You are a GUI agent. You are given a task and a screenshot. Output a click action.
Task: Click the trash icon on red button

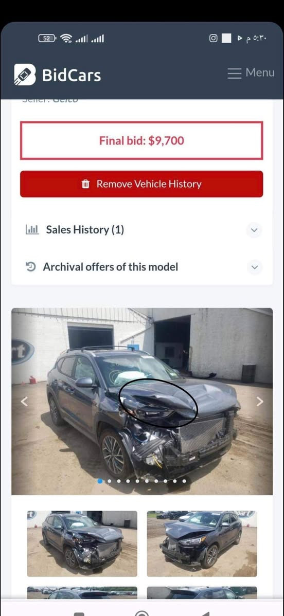[x=85, y=184]
